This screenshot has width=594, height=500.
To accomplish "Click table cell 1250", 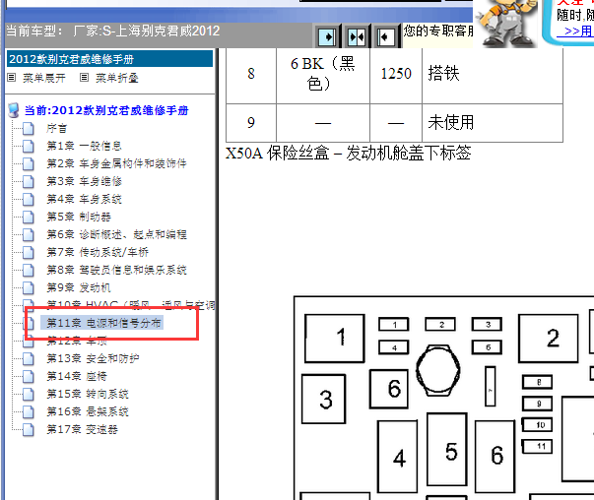I will [x=396, y=74].
